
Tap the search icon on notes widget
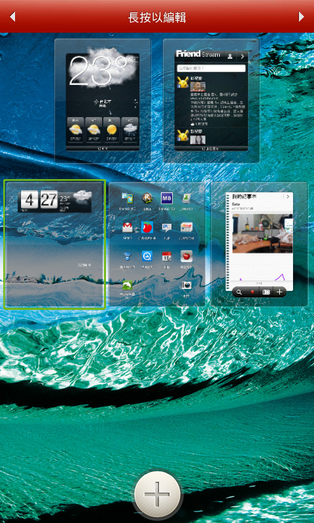coord(239,292)
